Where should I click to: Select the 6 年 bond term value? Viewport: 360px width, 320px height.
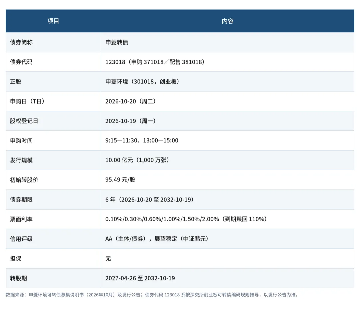(x=149, y=200)
